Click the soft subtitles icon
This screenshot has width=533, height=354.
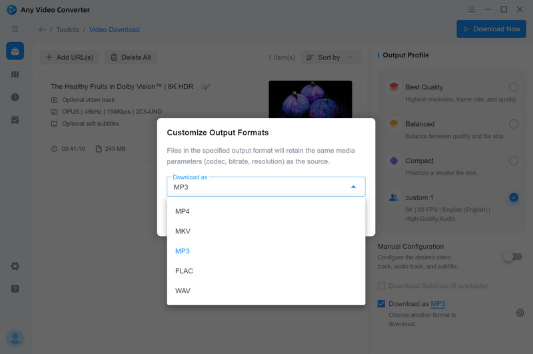[x=54, y=124]
